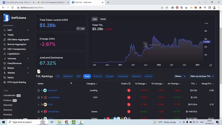Expand the Stables sidebar submenu
The height and width of the screenshot is (125, 222).
(x=28, y=73)
